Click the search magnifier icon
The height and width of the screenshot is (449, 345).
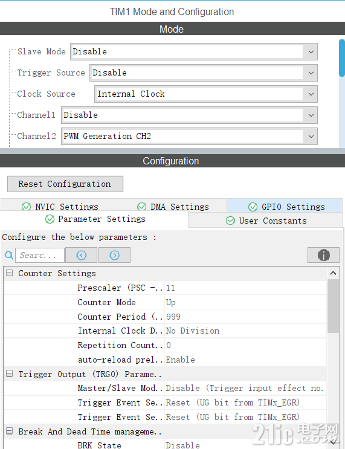click(9, 255)
